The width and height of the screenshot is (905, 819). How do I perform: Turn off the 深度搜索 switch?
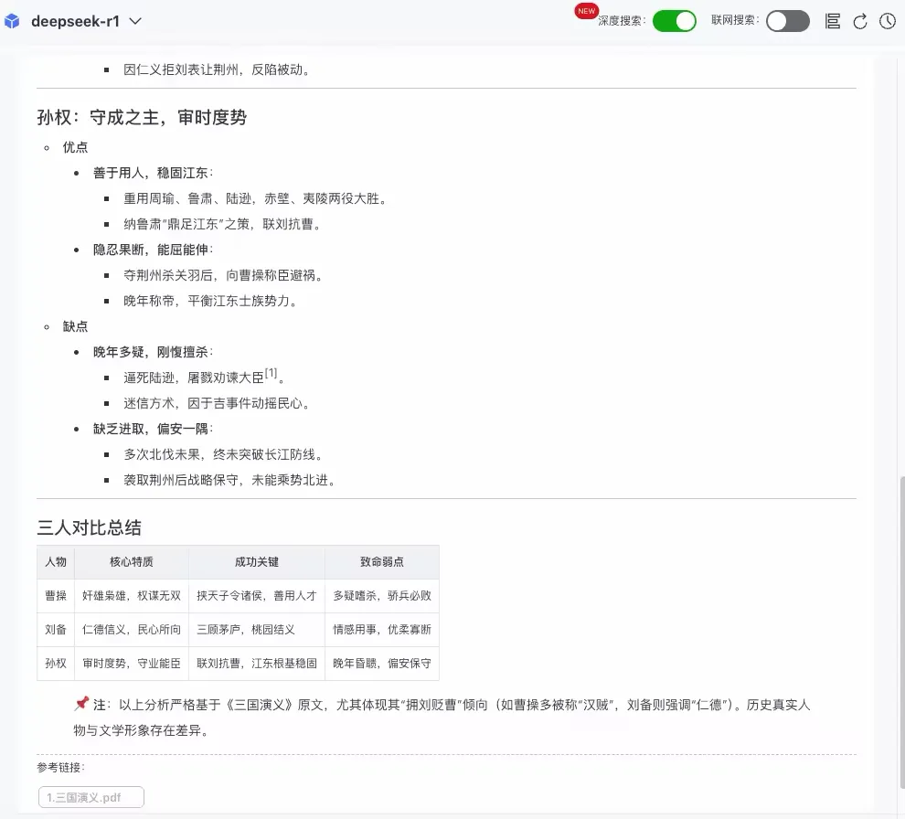674,21
